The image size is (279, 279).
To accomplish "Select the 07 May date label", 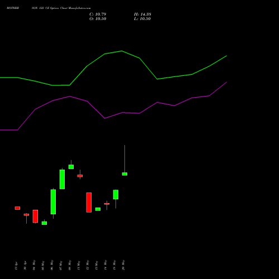I will 61,265.
